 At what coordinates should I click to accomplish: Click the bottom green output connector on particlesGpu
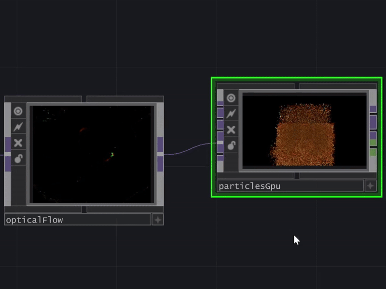373,152
